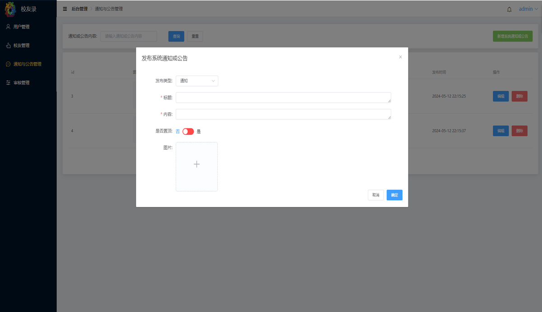
Task: Click the plus icon to upload image
Action: click(196, 165)
